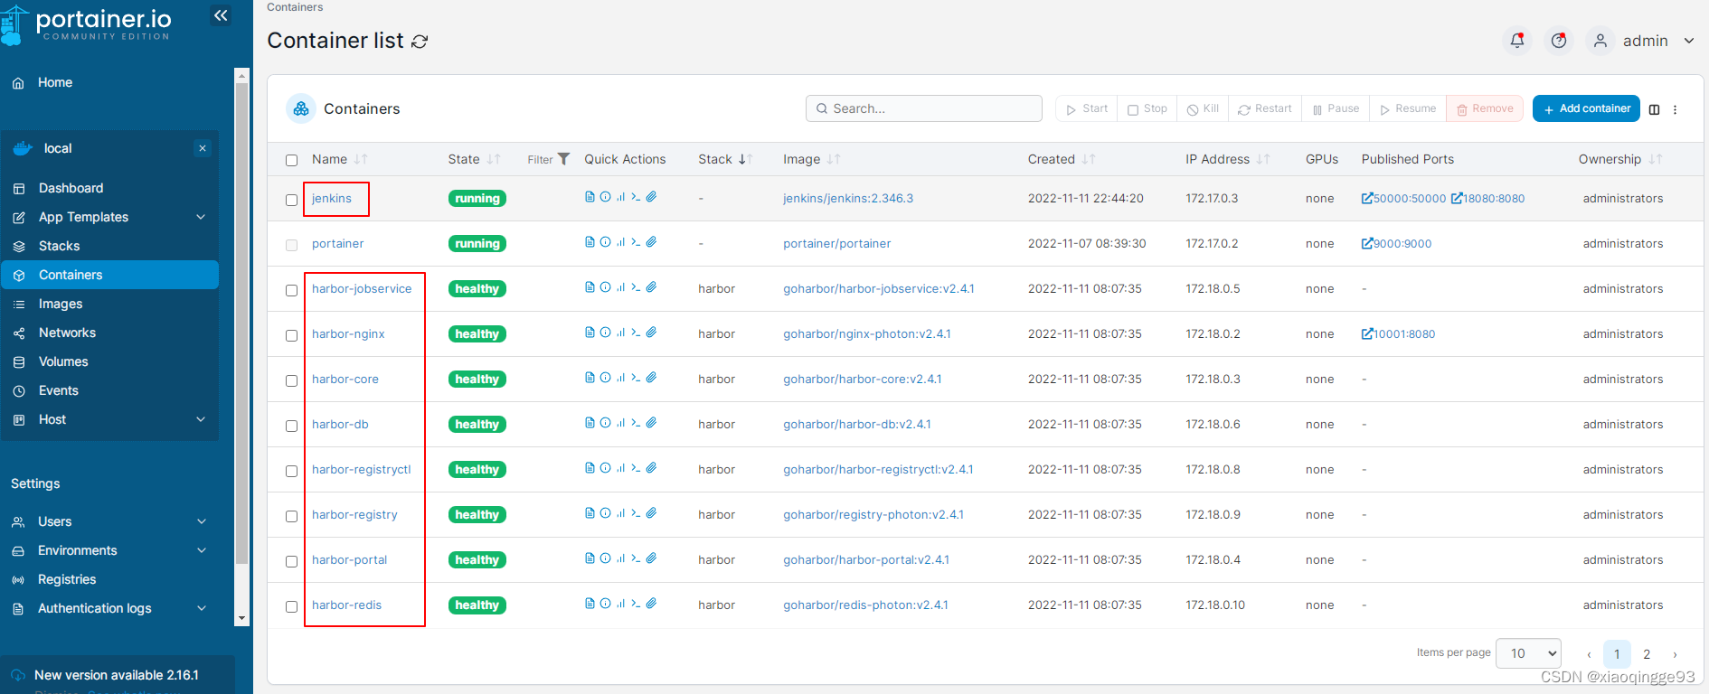This screenshot has width=1709, height=694.
Task: Attach console to jenkins container
Action: [651, 197]
